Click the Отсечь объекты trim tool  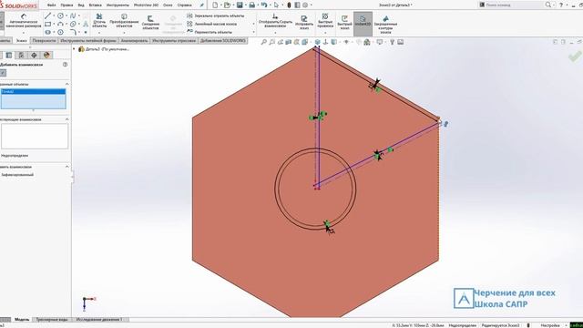point(99,21)
